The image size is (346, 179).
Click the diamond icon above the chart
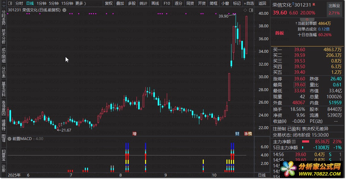point(245,10)
